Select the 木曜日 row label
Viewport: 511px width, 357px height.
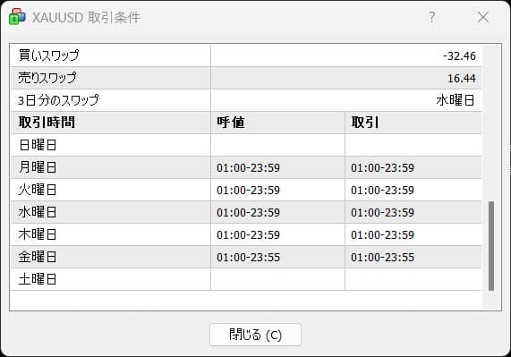[x=38, y=234]
